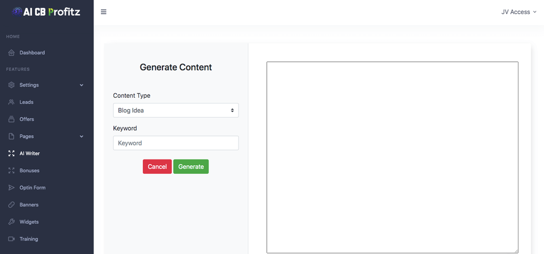Click the Banners link icon

coord(11,205)
